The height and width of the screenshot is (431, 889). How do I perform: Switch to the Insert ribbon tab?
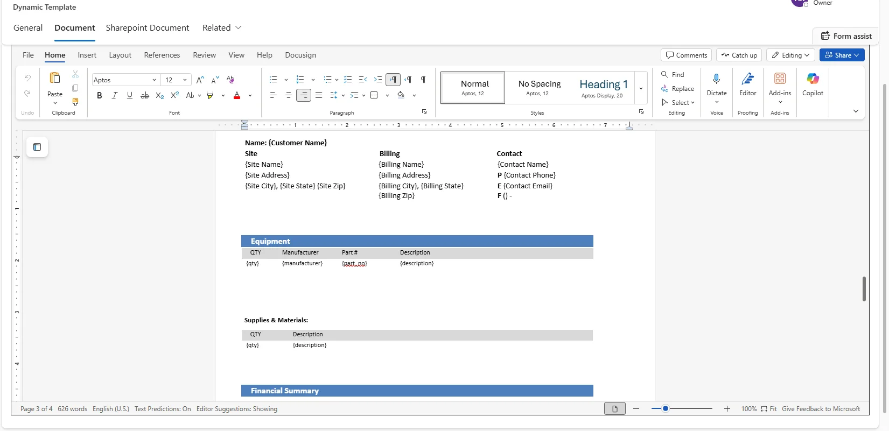tap(87, 55)
